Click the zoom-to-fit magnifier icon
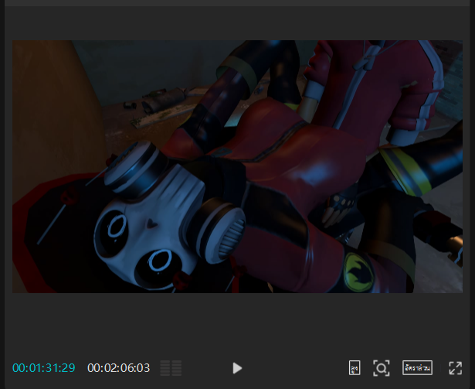This screenshot has height=389, width=475. click(x=381, y=368)
